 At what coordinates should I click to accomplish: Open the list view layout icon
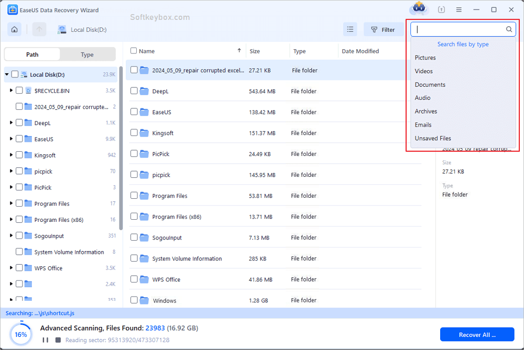(350, 29)
